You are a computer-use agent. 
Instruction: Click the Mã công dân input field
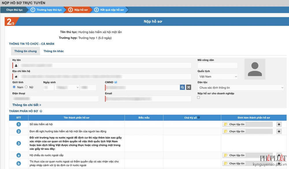(x=218, y=65)
